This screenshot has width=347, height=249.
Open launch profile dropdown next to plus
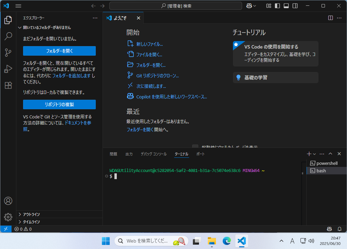click(314, 154)
